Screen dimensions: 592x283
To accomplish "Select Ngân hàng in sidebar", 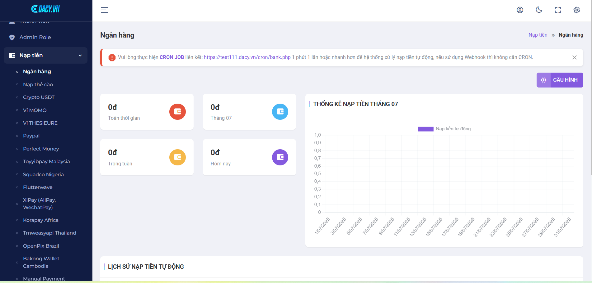I will point(37,72).
